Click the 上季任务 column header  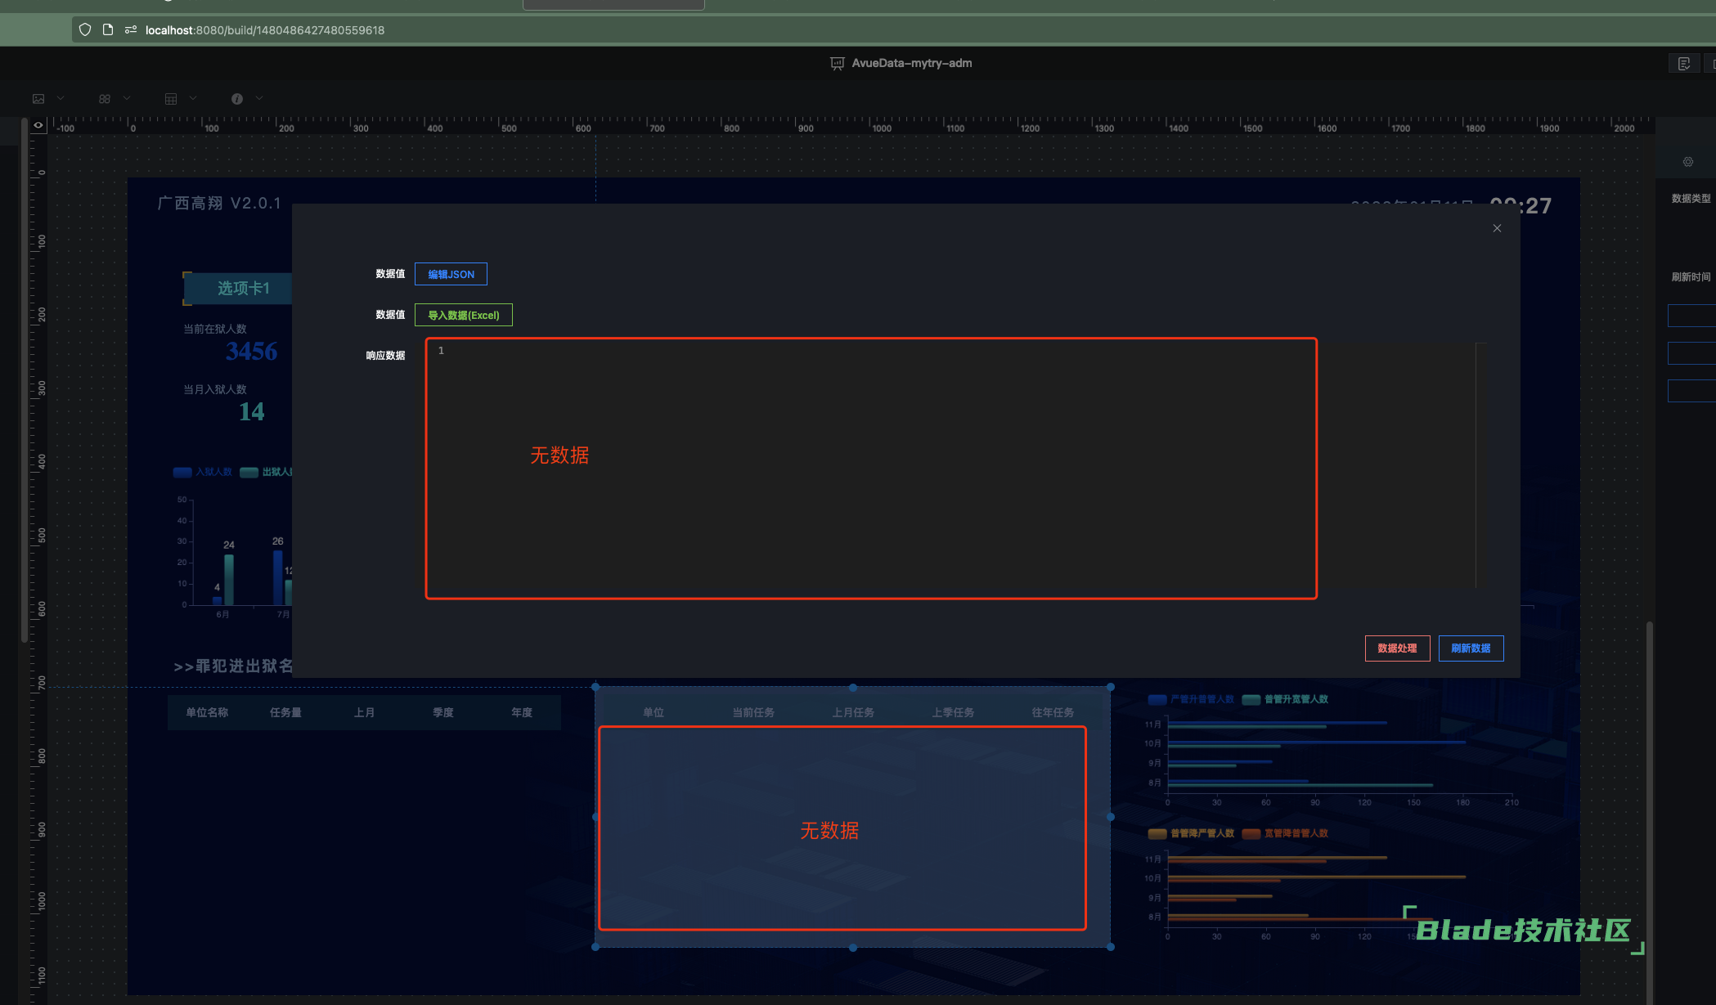point(953,712)
